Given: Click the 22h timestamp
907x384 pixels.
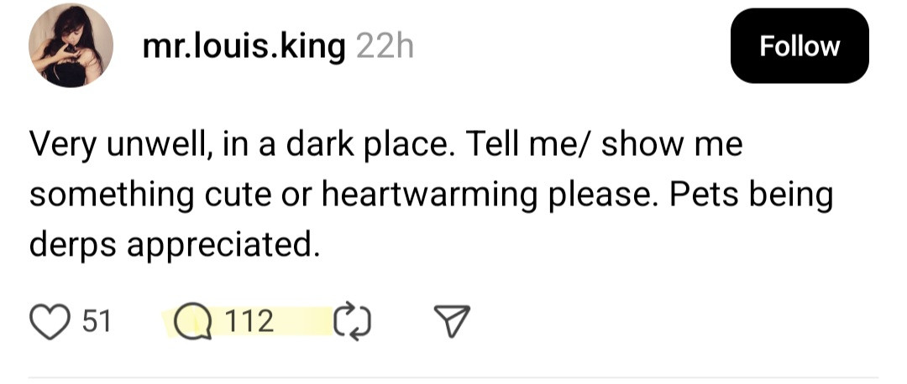Looking at the screenshot, I should point(385,46).
